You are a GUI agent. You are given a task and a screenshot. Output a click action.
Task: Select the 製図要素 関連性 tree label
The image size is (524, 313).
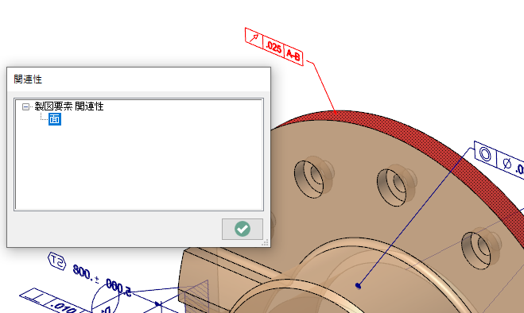pos(69,106)
